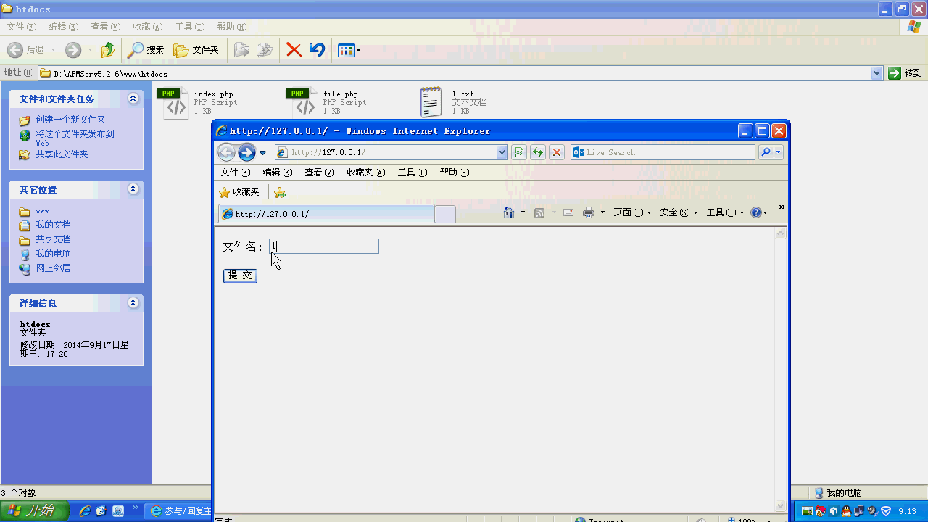This screenshot has height=522, width=928.
Task: Click the red X delete icon
Action: click(x=293, y=49)
